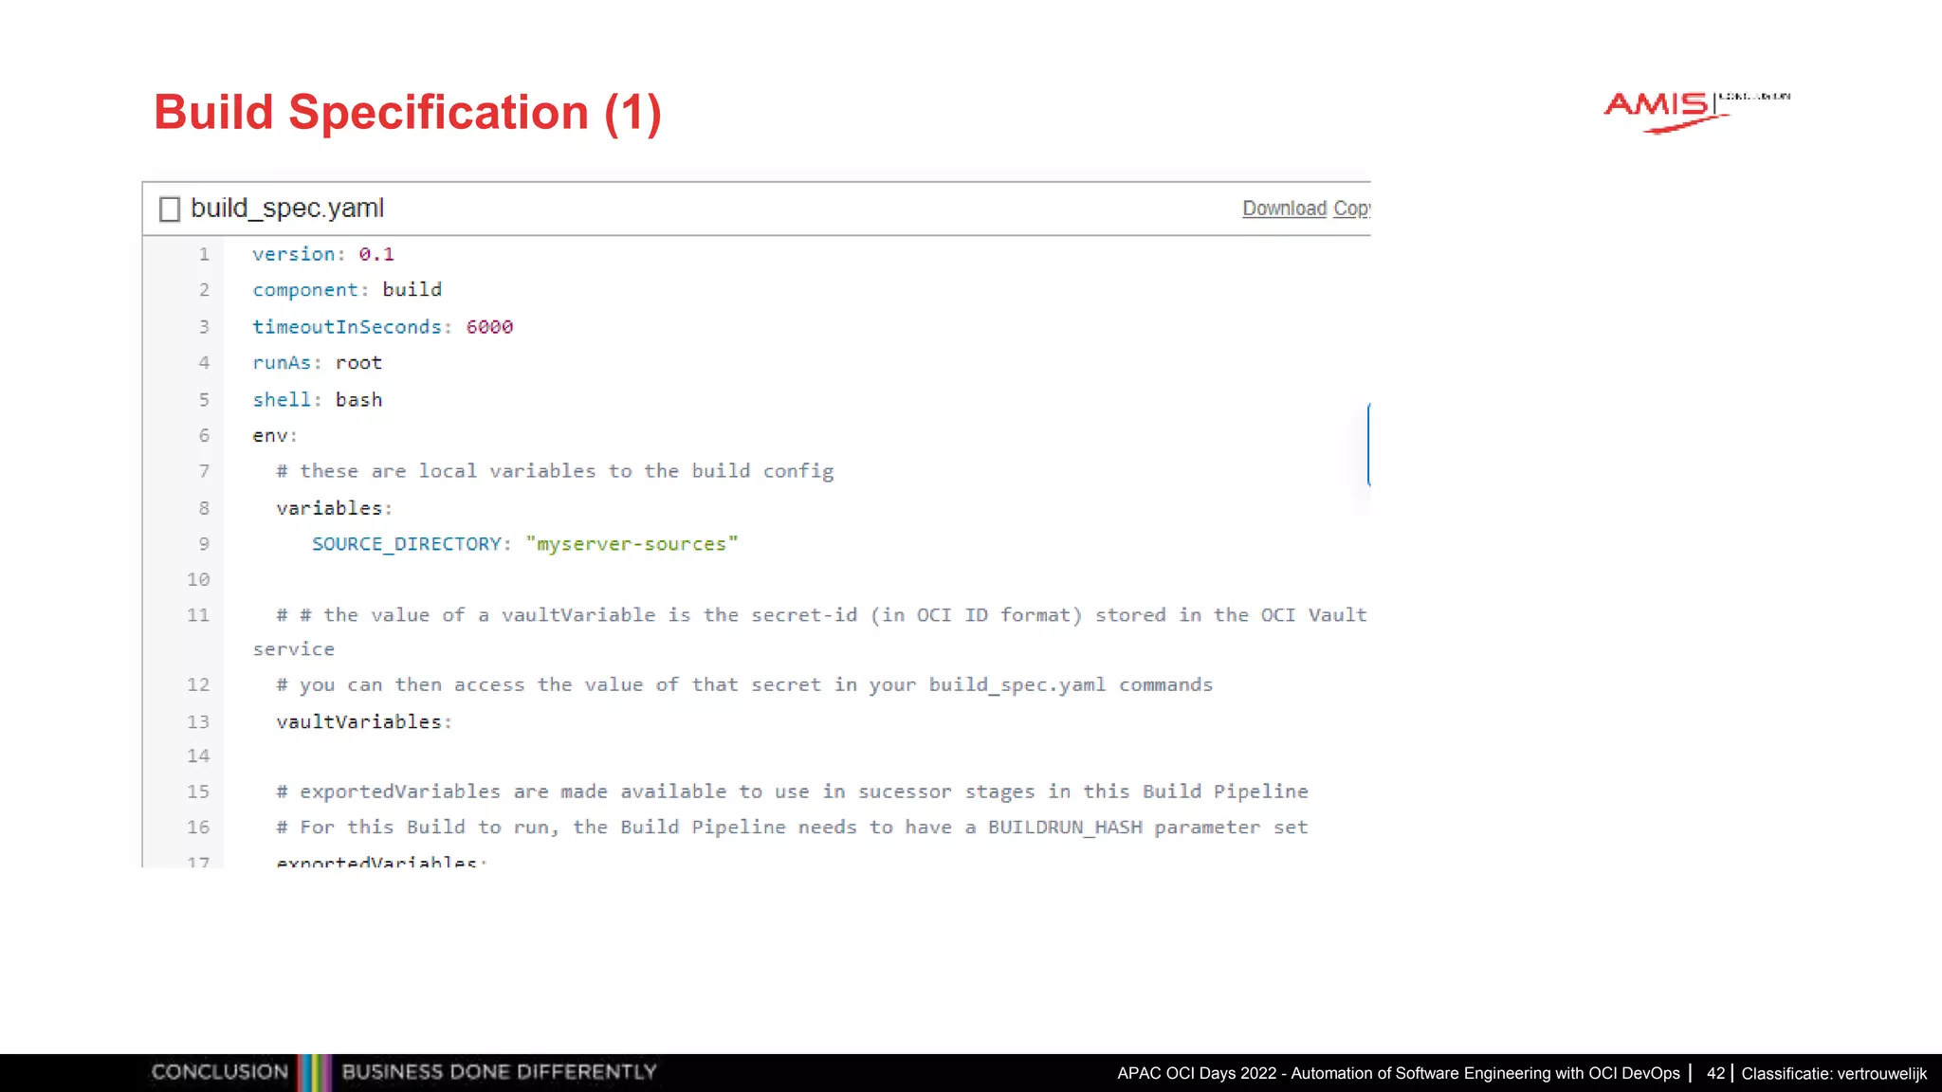This screenshot has height=1092, width=1942.
Task: Click the SOURCE_DIRECTORY variable key
Action: pyautogui.click(x=406, y=544)
